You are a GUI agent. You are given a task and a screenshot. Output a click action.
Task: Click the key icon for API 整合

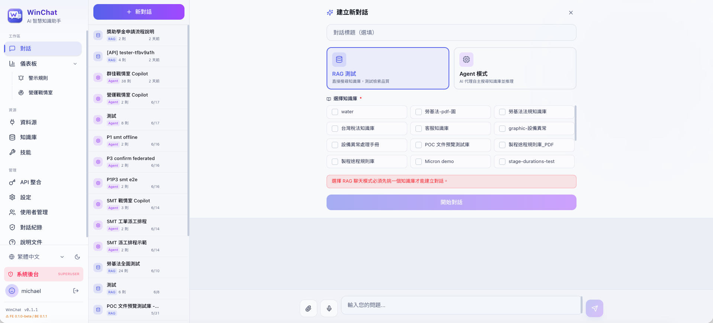[x=12, y=182]
